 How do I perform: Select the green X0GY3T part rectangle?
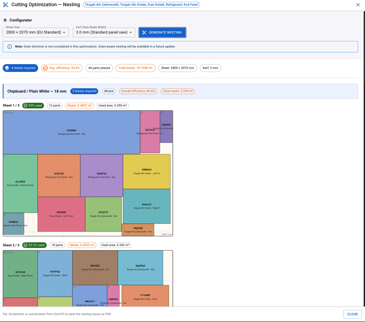pos(103,214)
